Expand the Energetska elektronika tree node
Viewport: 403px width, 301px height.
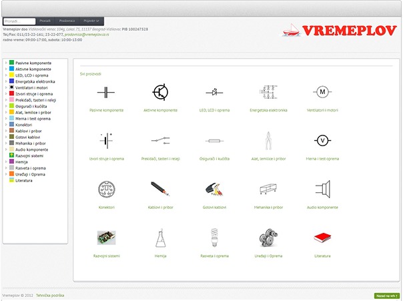click(x=5, y=81)
